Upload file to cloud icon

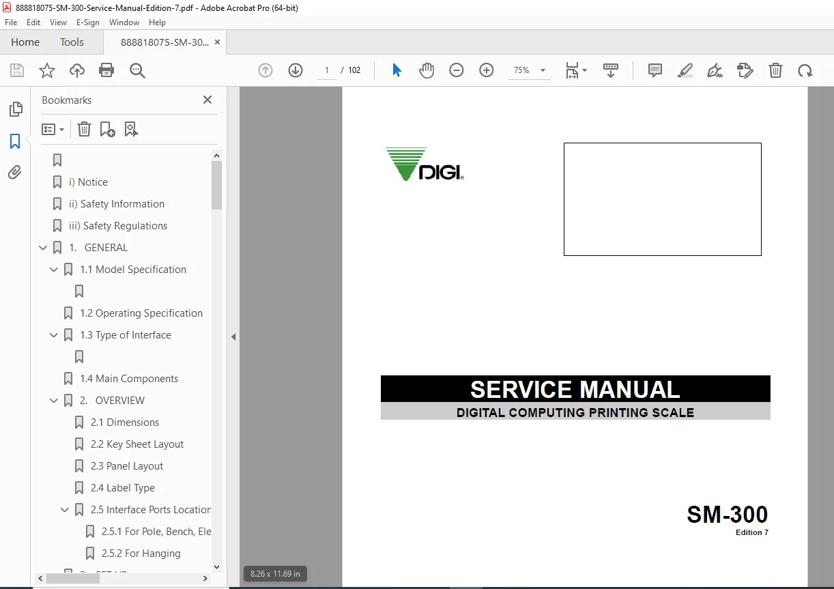77,70
